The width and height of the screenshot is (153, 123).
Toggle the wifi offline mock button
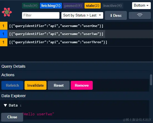pyautogui.click(x=140, y=15)
